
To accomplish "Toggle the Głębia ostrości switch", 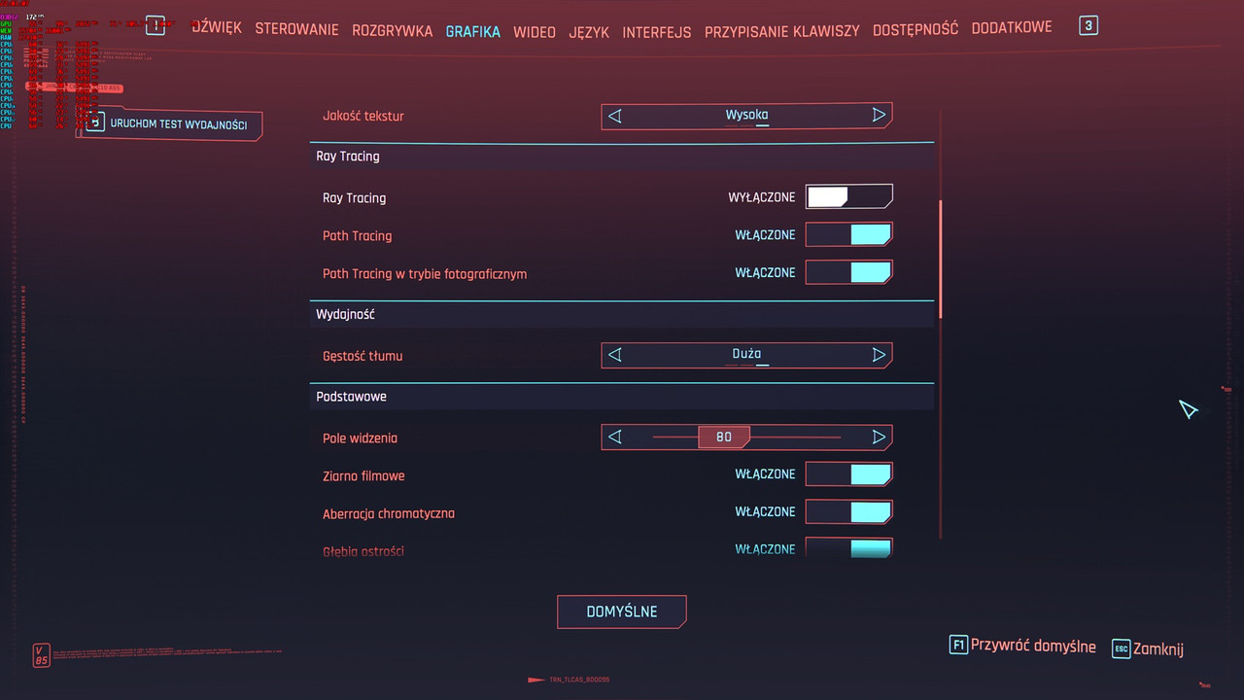I will point(848,548).
